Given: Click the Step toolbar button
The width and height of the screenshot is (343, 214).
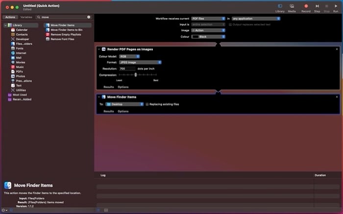Looking at the screenshot, I should tap(317, 8).
